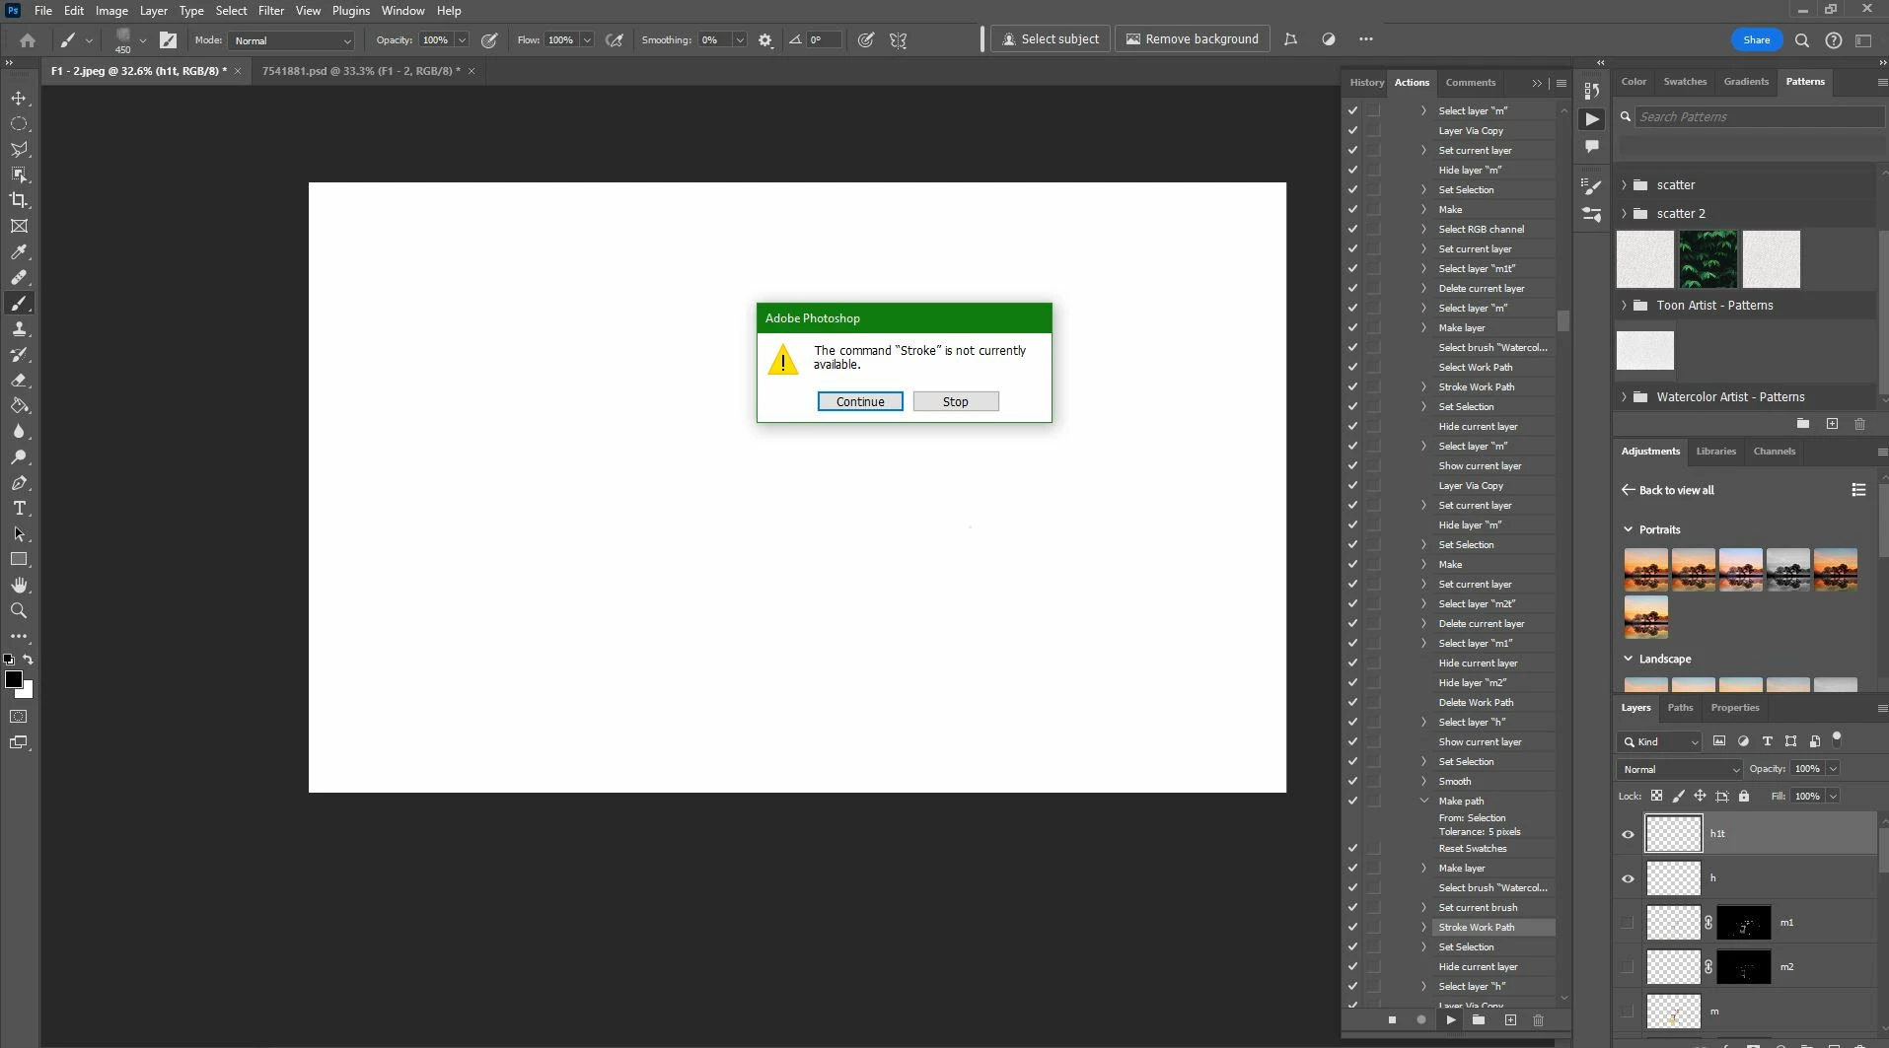Viewport: 1889px width, 1048px height.
Task: Switch to the Swatches tab
Action: click(1684, 82)
